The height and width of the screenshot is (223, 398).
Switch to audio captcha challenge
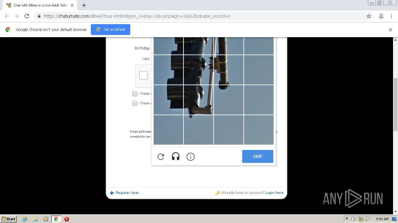tap(176, 157)
